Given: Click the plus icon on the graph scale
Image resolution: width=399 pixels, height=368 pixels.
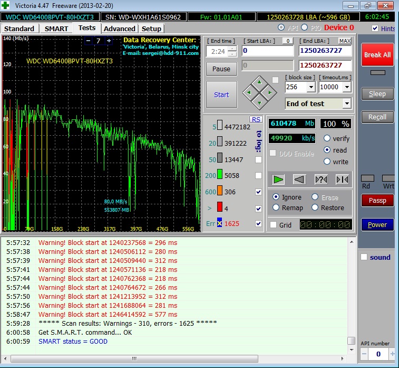Looking at the screenshot, I should pos(109,41).
